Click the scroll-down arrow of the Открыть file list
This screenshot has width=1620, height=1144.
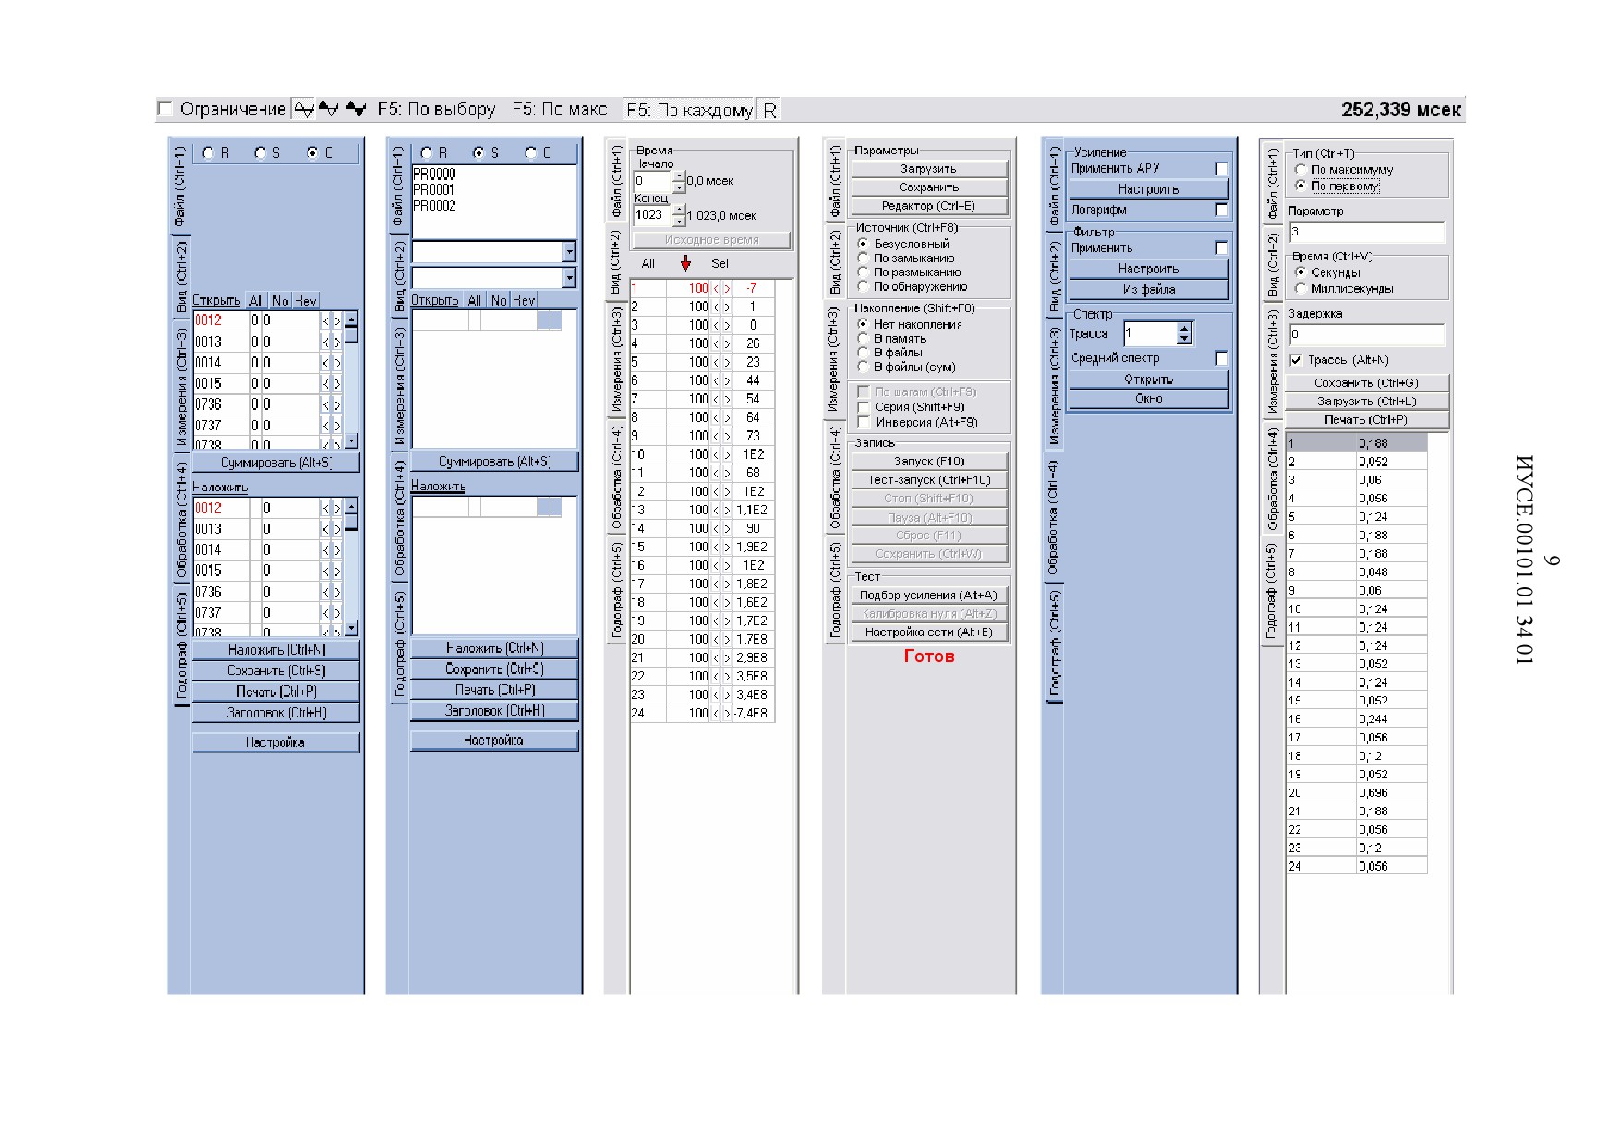(351, 441)
